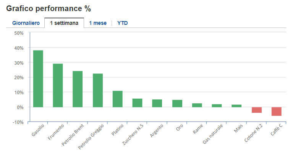Click the red Cotone N.2 bar

256,110
